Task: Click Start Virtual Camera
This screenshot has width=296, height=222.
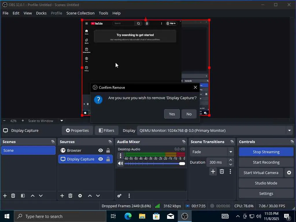Action: pos(261,173)
